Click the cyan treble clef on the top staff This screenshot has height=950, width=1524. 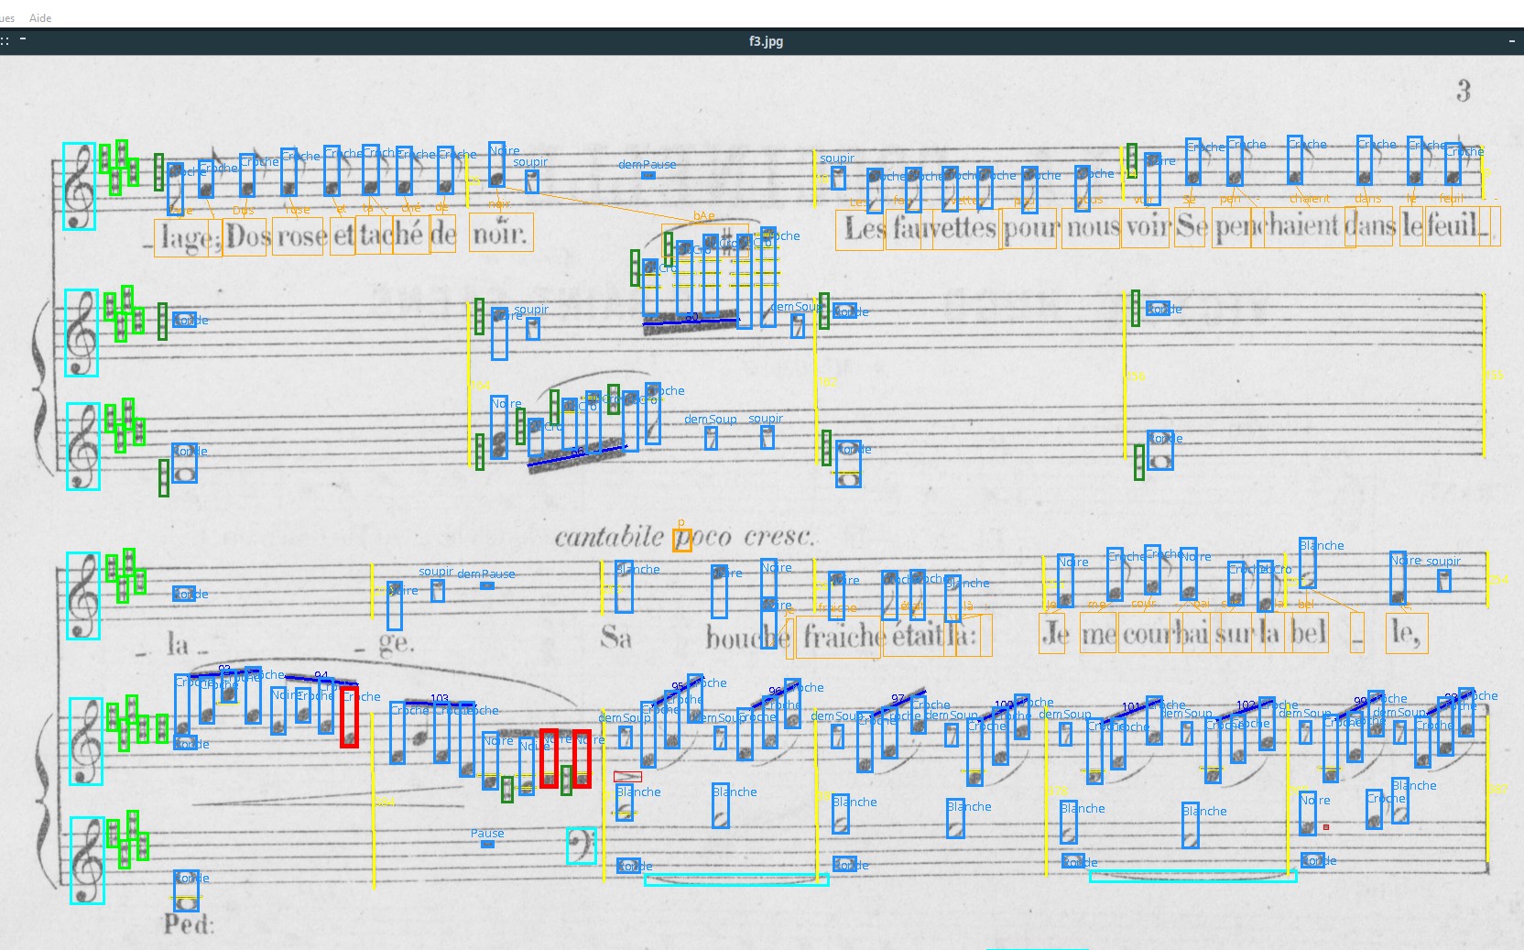tap(79, 186)
